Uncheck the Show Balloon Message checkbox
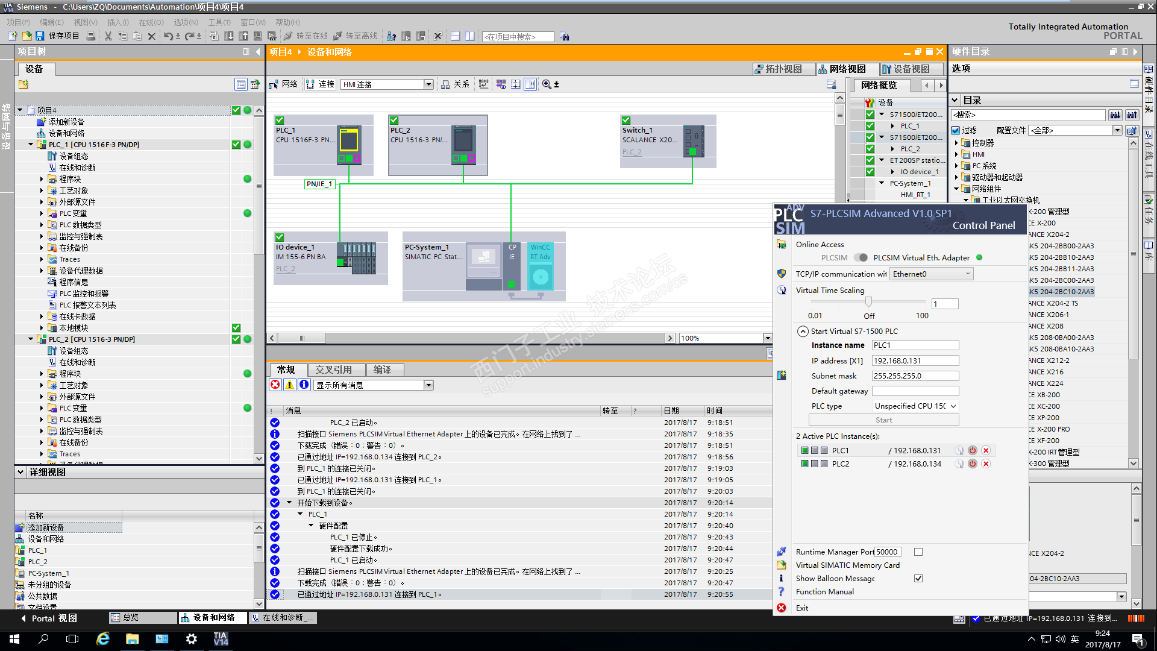 tap(918, 578)
